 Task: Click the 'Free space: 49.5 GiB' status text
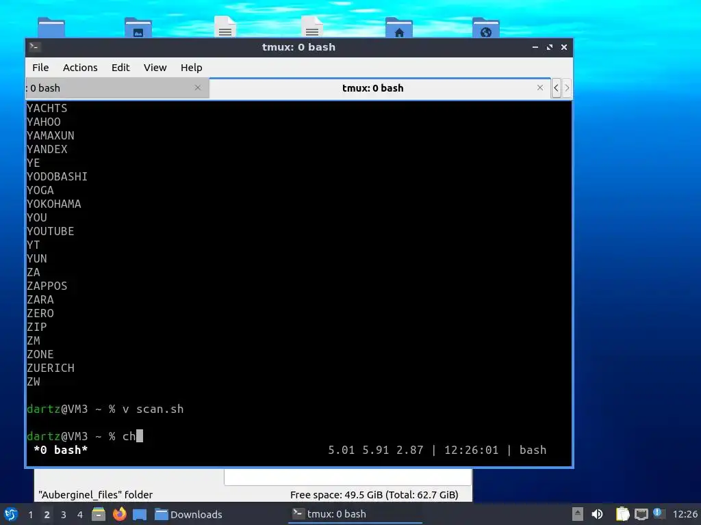[x=374, y=495]
